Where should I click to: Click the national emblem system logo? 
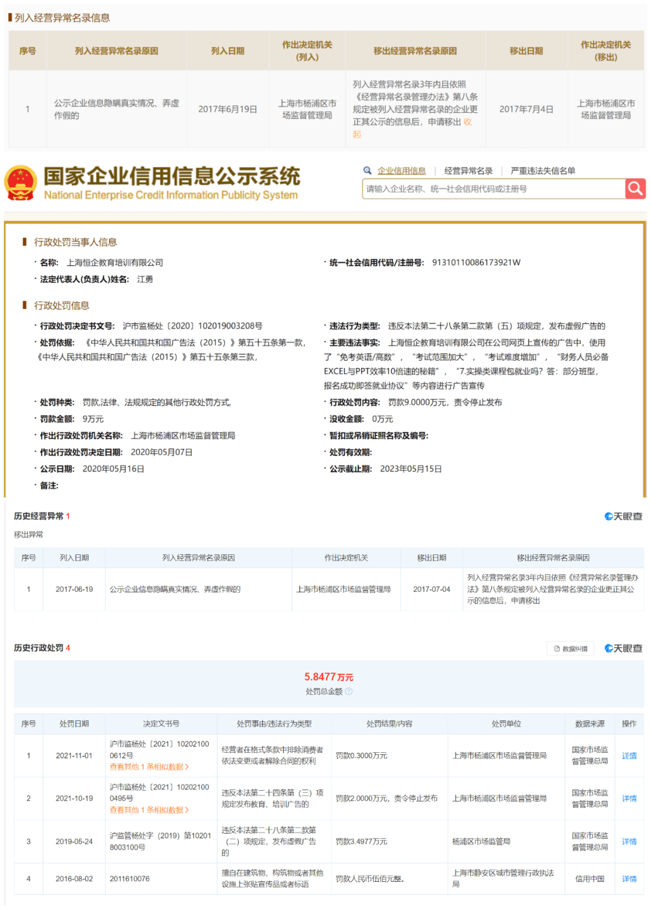(20, 181)
